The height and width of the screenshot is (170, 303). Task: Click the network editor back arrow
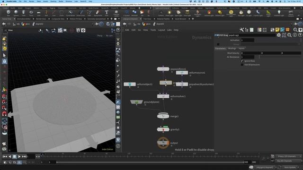tap(125, 24)
